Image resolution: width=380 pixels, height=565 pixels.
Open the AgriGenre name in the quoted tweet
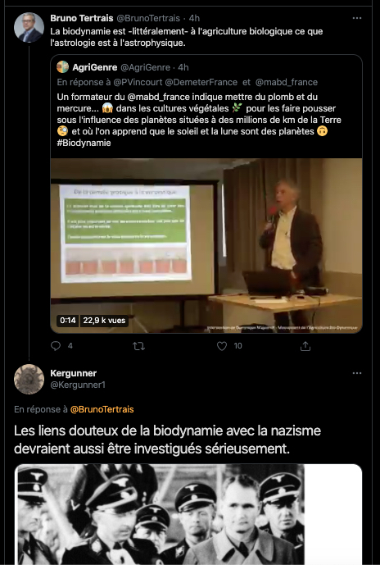tap(95, 67)
